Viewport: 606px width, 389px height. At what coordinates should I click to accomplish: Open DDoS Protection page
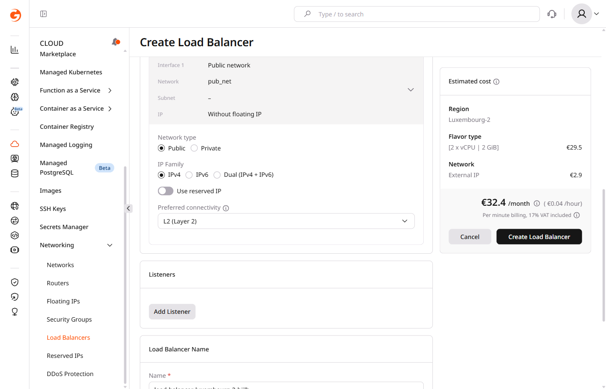click(x=70, y=374)
